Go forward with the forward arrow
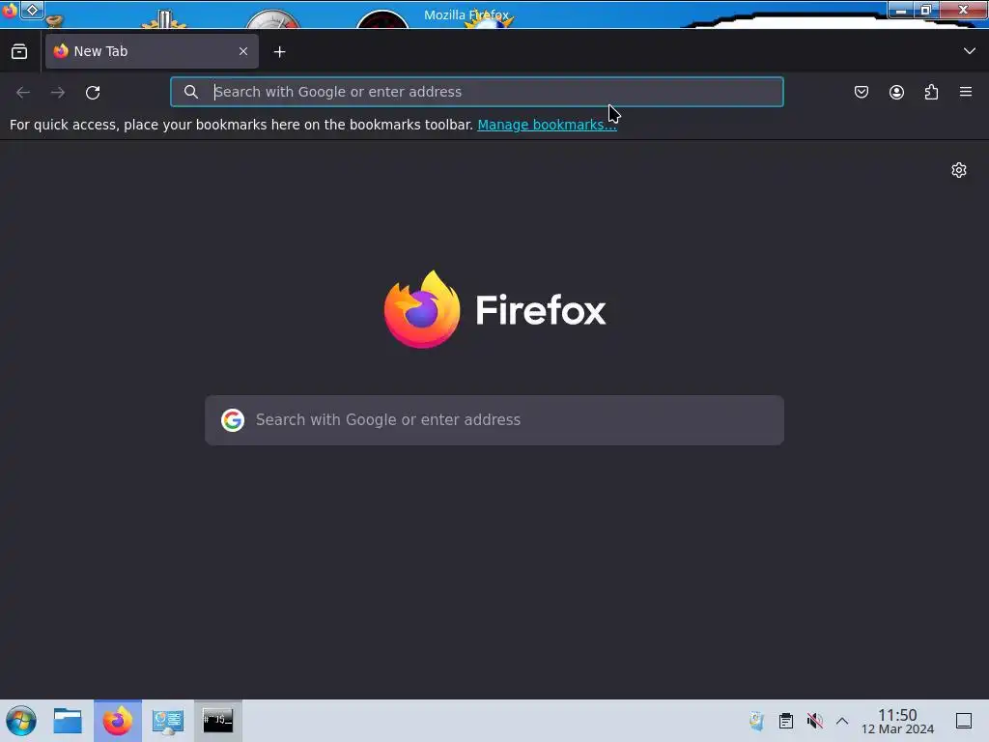The image size is (989, 742). 58,92
